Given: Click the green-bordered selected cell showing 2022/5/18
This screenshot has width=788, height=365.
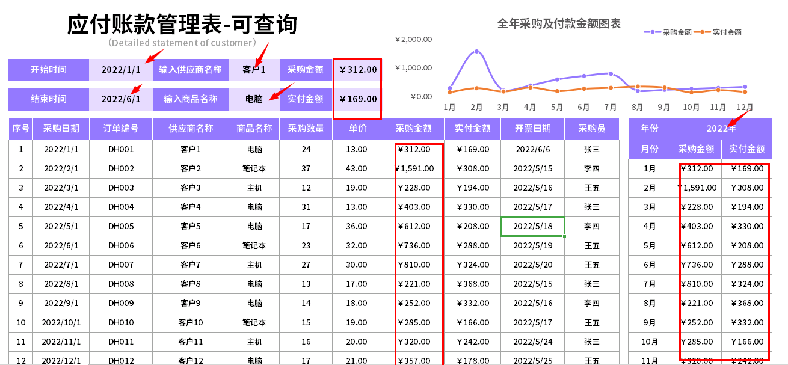Looking at the screenshot, I should (532, 226).
